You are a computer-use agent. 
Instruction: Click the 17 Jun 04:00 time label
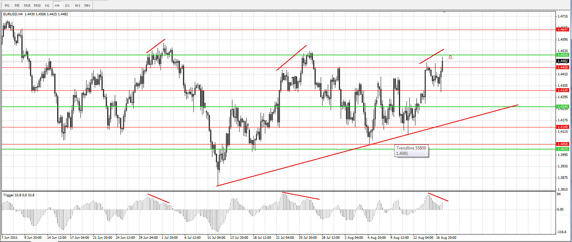click(x=79, y=238)
